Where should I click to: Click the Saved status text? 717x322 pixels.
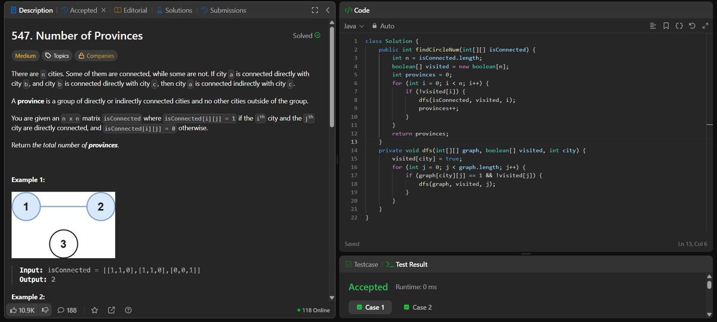pyautogui.click(x=352, y=244)
